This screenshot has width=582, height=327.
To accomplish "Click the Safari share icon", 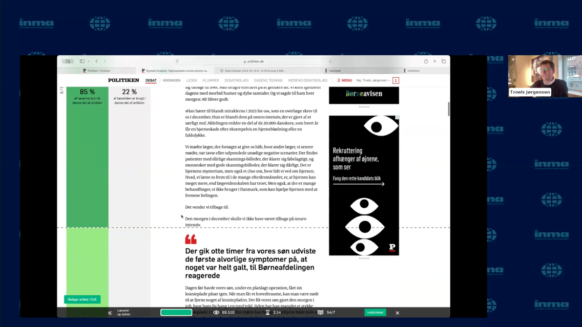I will pyautogui.click(x=426, y=61).
